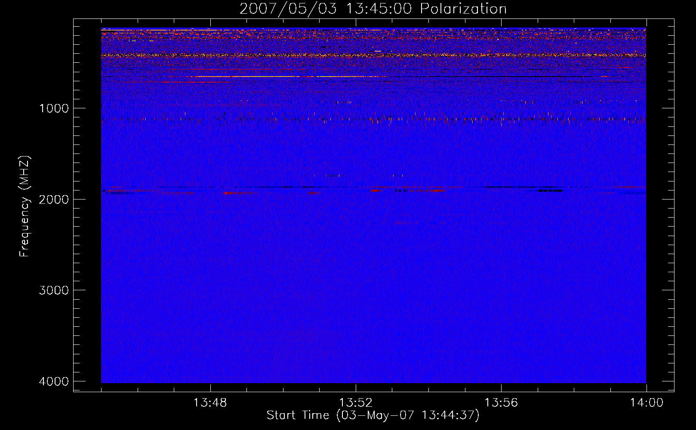Click the '13:56' time tick label
Image resolution: width=696 pixels, height=430 pixels.
point(501,403)
